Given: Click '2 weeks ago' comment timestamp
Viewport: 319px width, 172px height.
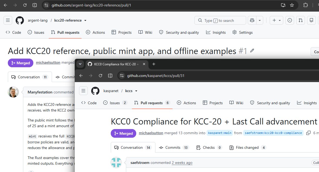Looking at the screenshot, I should pos(182,163).
